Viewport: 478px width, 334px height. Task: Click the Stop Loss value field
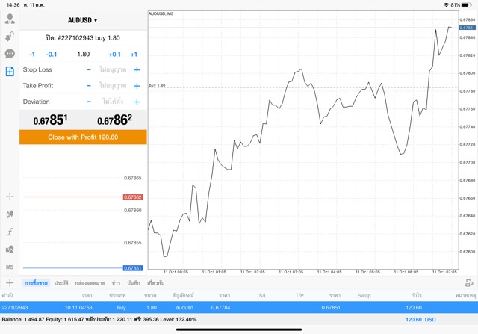(113, 69)
